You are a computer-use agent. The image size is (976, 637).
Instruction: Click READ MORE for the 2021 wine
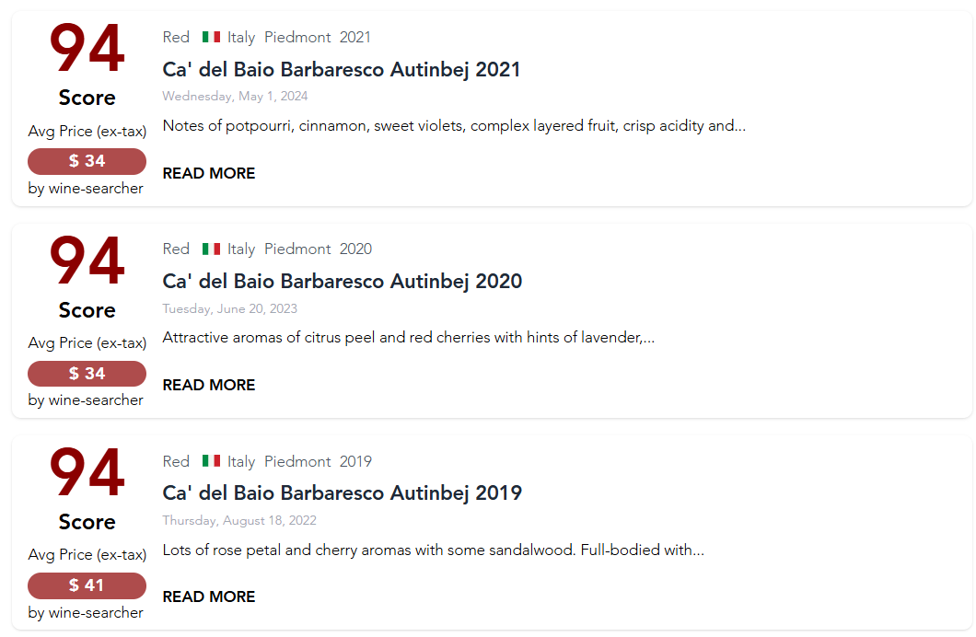209,173
